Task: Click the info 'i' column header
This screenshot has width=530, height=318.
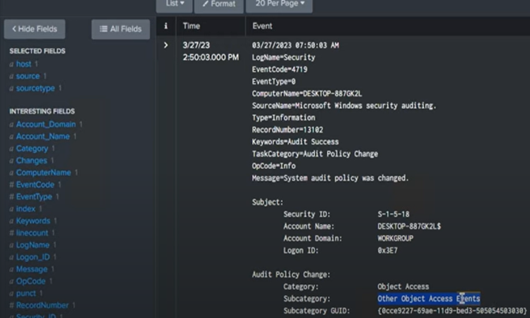Action: tap(166, 26)
